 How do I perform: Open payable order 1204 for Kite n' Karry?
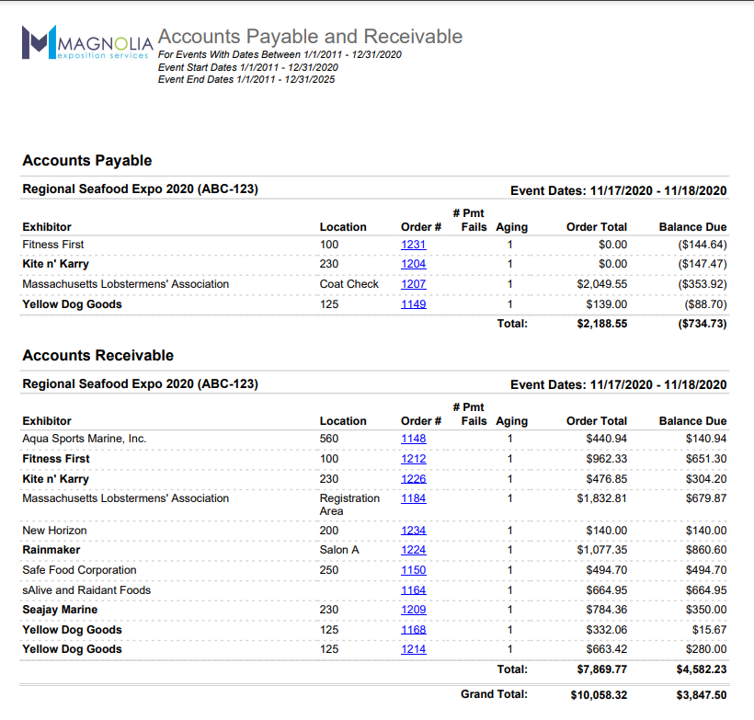413,264
